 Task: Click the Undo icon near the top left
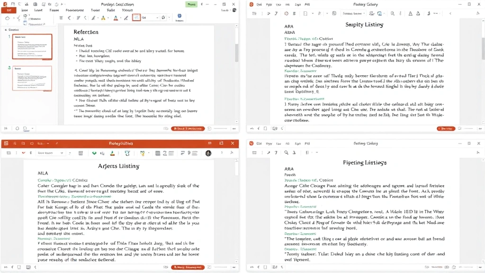(20, 4)
